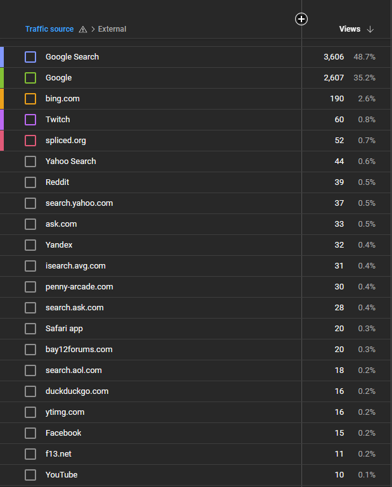This screenshot has height=487, width=392.
Task: Toggle the orange bing.com checkbox
Action: tap(30, 99)
